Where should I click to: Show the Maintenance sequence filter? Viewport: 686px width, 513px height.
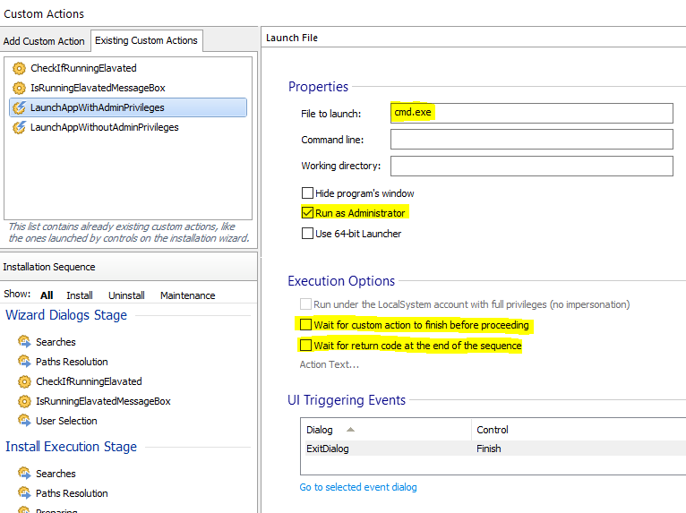187,295
